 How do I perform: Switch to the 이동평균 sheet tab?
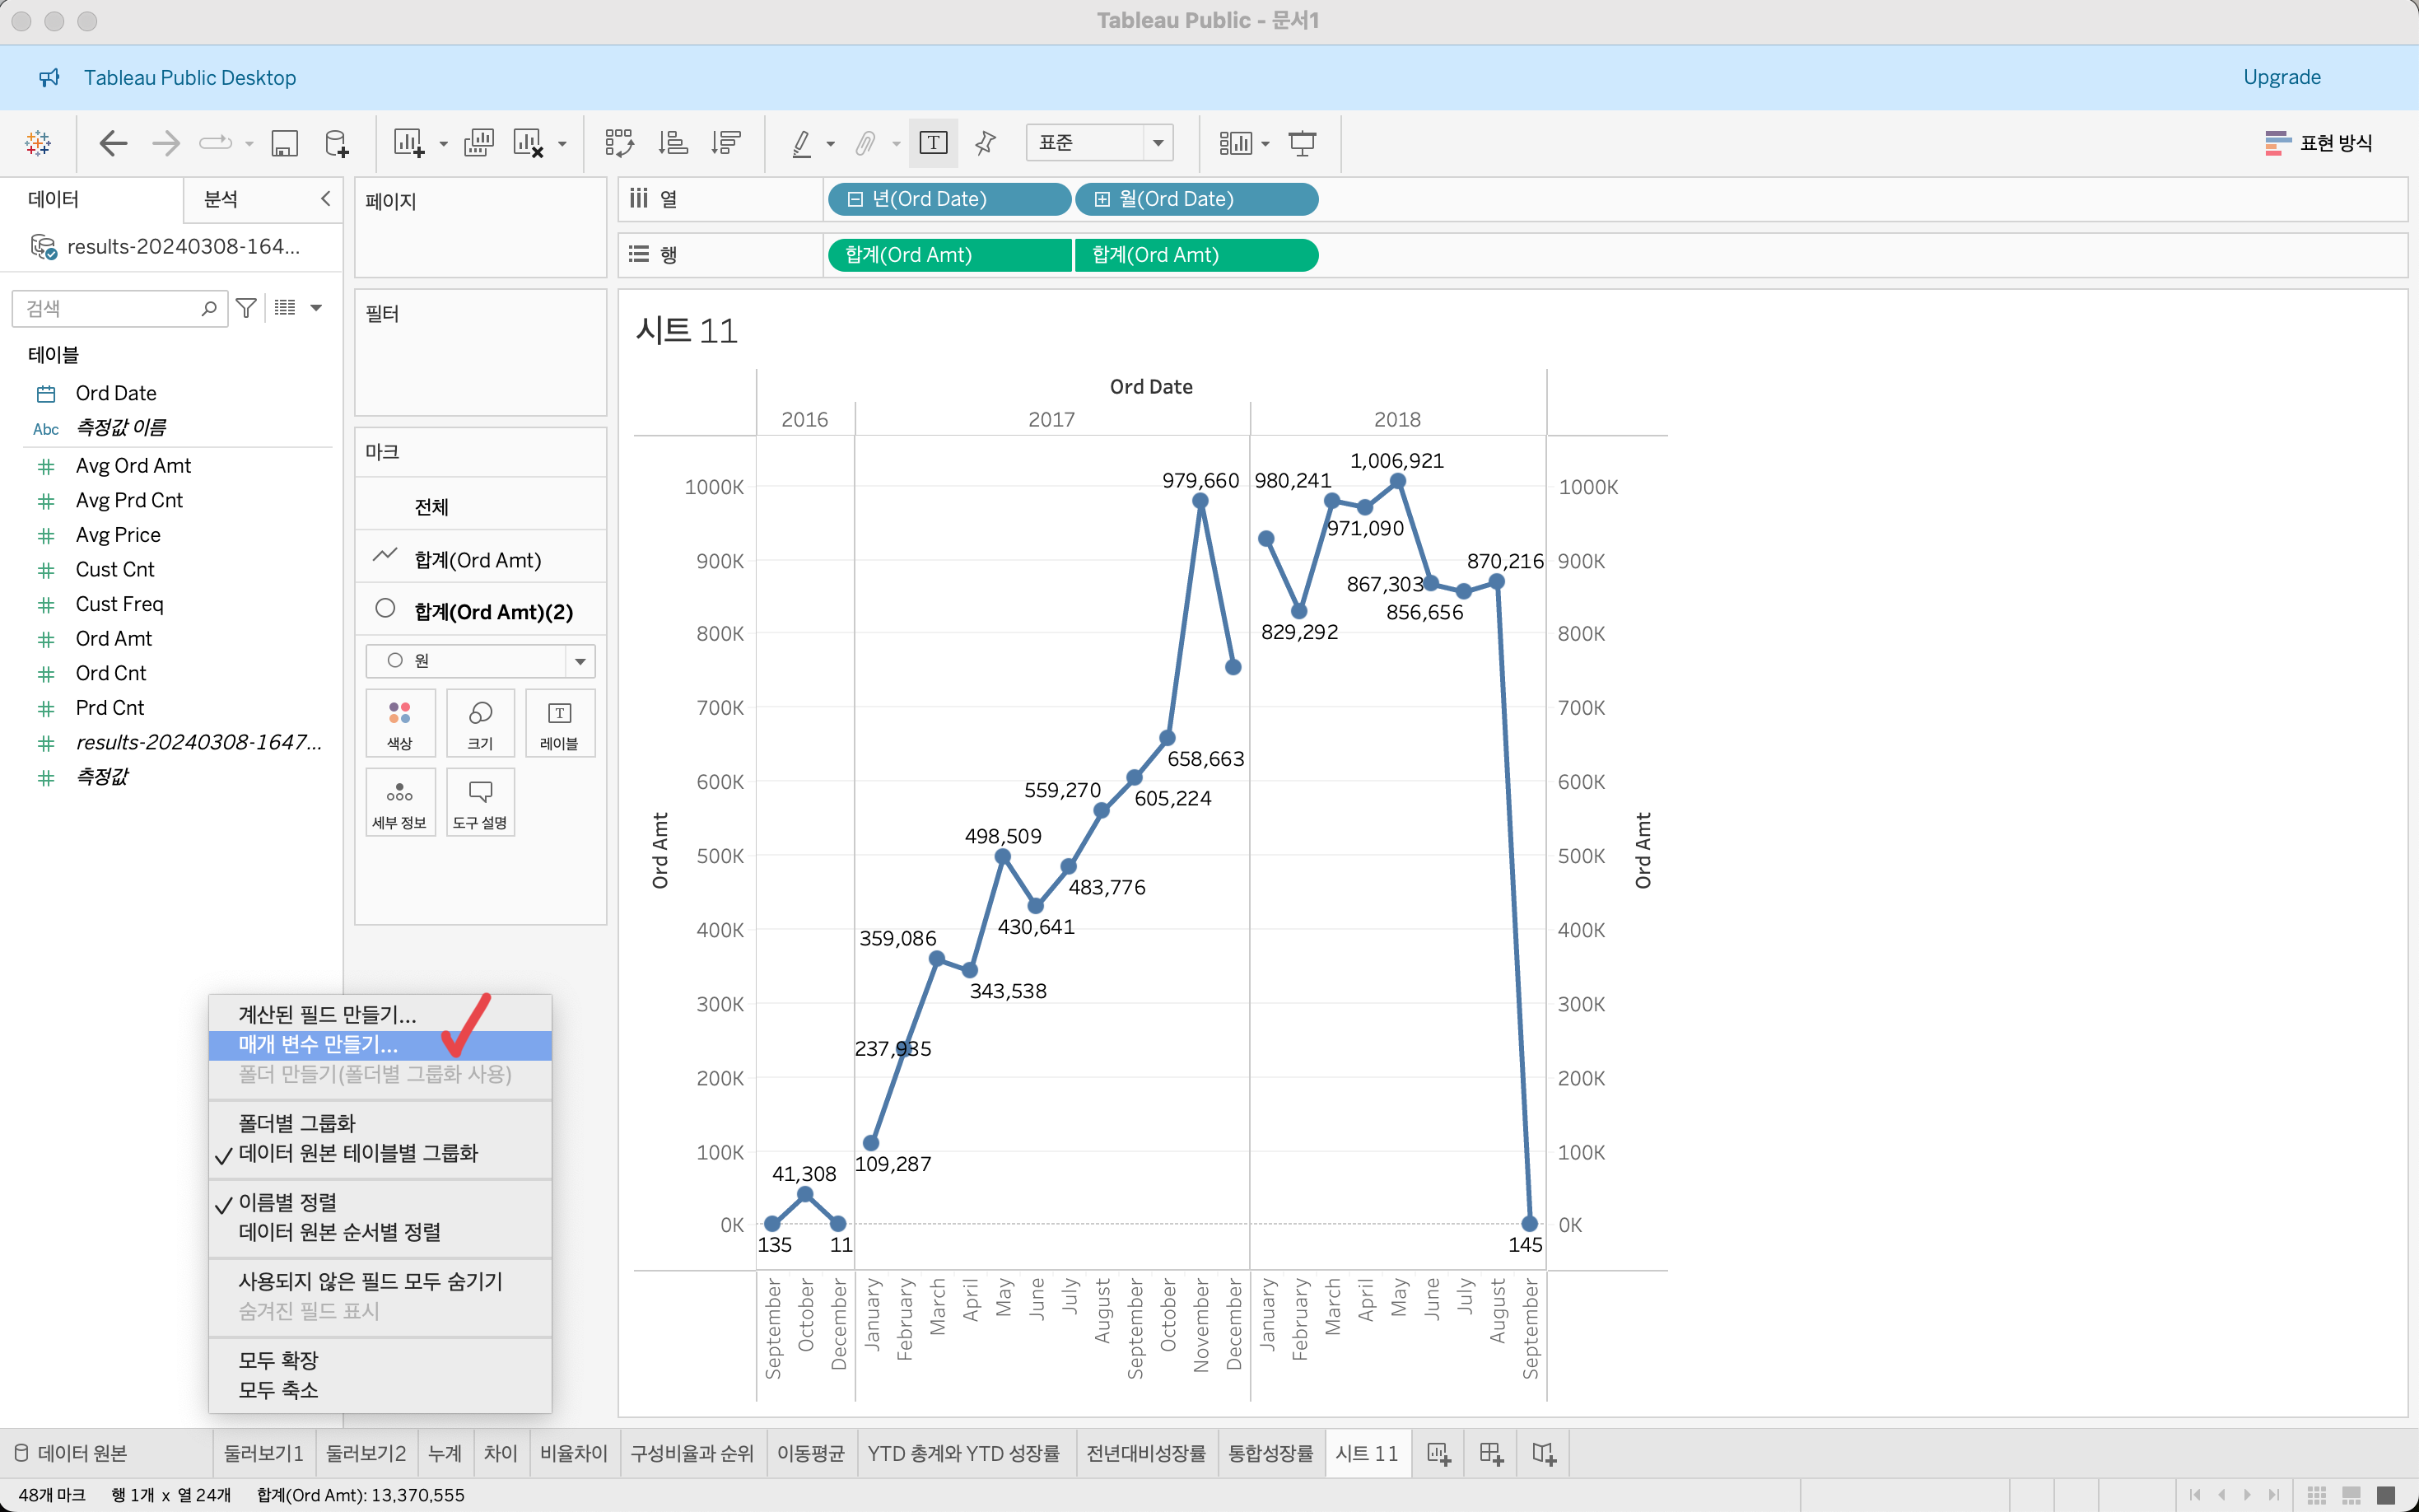tap(811, 1454)
